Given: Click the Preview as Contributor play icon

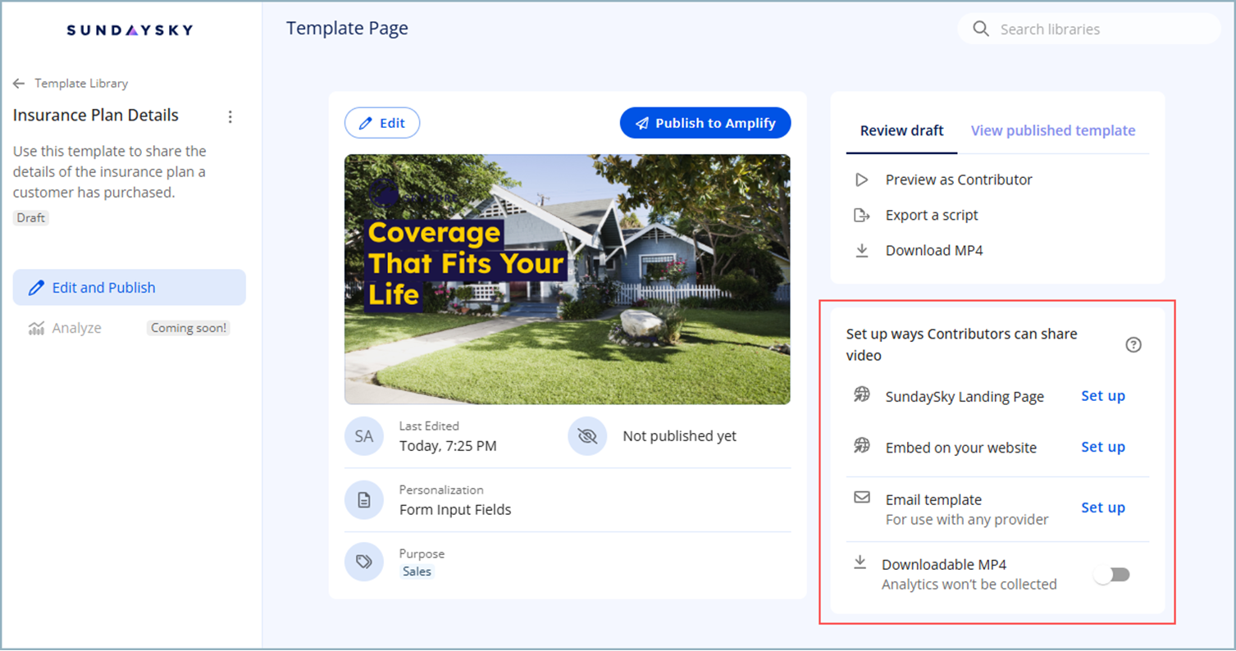Looking at the screenshot, I should pos(861,180).
